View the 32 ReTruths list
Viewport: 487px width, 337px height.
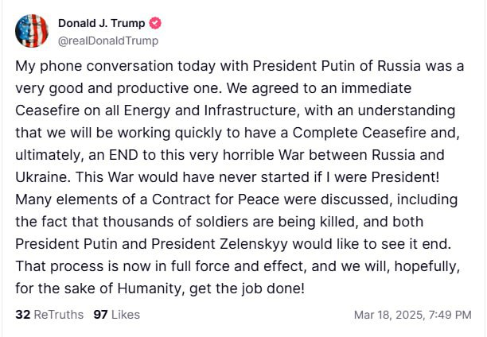(49, 315)
